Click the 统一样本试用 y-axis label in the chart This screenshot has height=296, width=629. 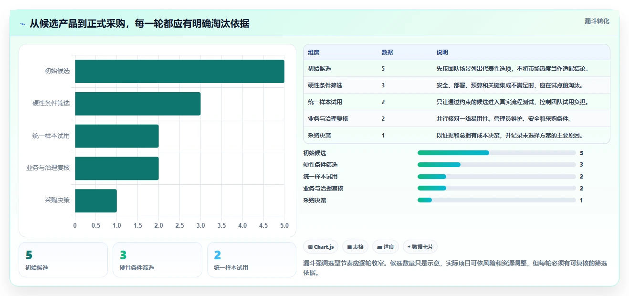[x=51, y=136]
